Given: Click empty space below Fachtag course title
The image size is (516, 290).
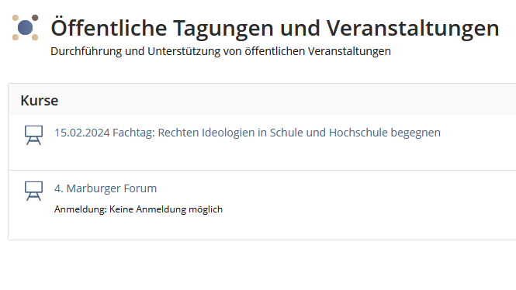Looking at the screenshot, I should (247, 154).
